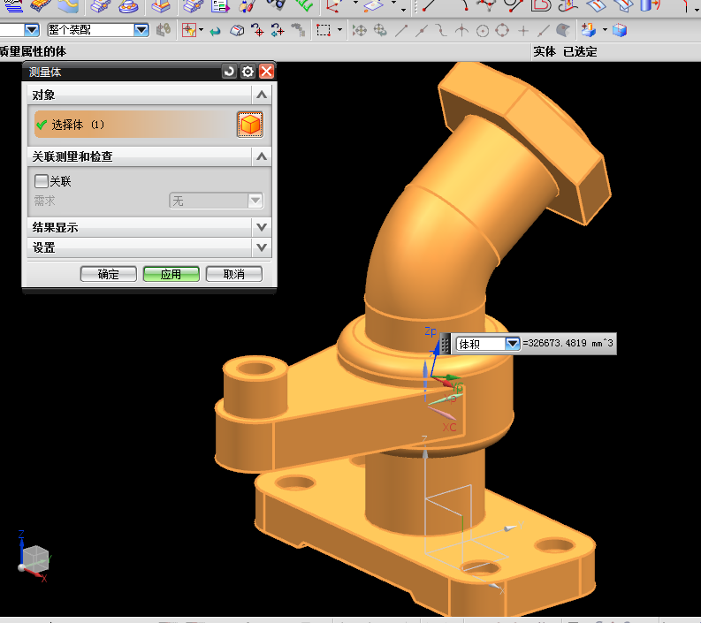Image resolution: width=701 pixels, height=623 pixels.
Task: Expand the 结果显示 section
Action: (261, 227)
